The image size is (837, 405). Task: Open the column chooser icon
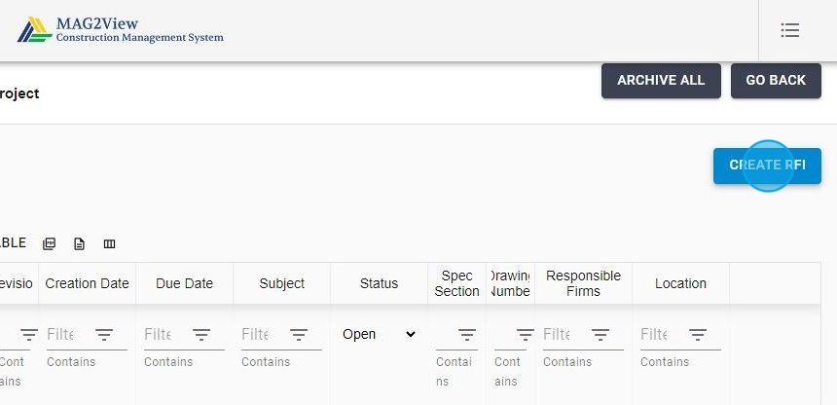pyautogui.click(x=109, y=243)
